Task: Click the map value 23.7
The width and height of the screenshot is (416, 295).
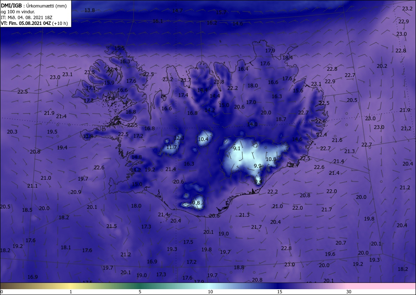Action: (x=186, y=80)
